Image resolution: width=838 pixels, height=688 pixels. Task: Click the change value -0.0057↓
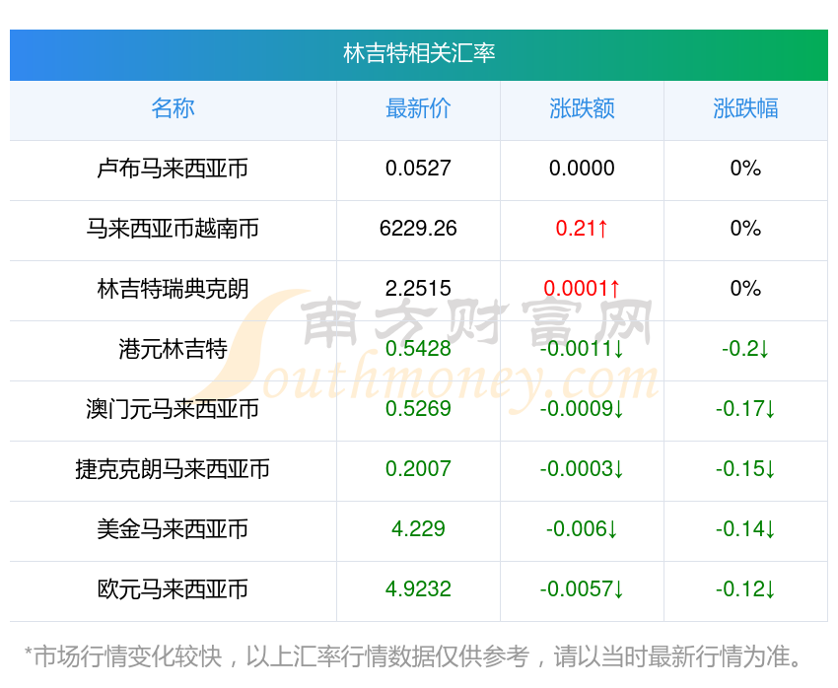[582, 589]
